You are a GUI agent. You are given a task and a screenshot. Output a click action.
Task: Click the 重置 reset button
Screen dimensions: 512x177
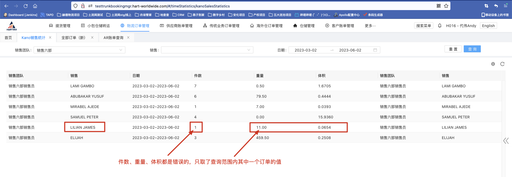click(453, 49)
